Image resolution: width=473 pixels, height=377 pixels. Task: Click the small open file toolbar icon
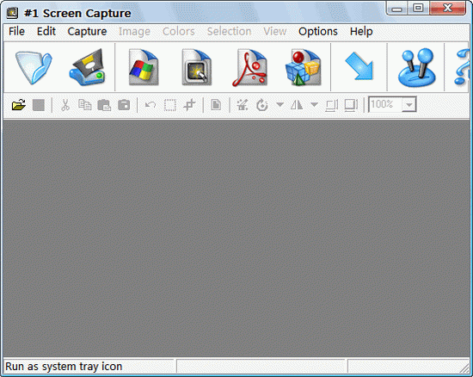tap(19, 105)
